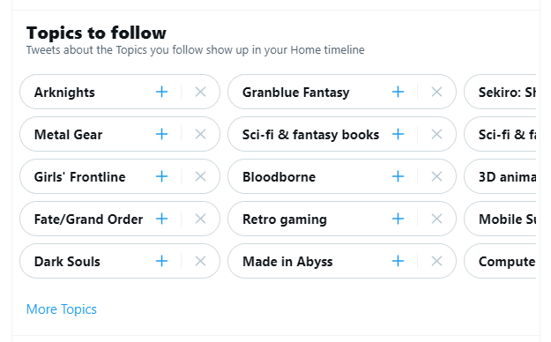Follow Granblue Fantasy using the plus icon
Screen dimensions: 551x342
pyautogui.click(x=398, y=92)
